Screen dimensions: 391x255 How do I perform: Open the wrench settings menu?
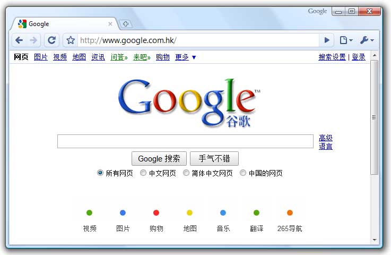[367, 40]
